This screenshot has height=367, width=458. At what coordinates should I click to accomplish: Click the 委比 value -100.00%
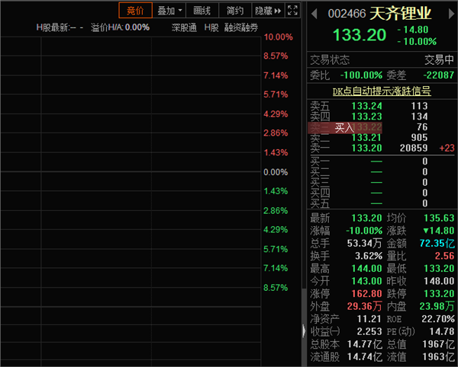pos(361,75)
